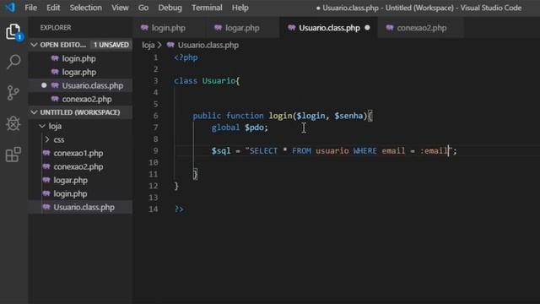Open the Extensions view icon
This screenshot has width=540, height=304.
(x=13, y=154)
